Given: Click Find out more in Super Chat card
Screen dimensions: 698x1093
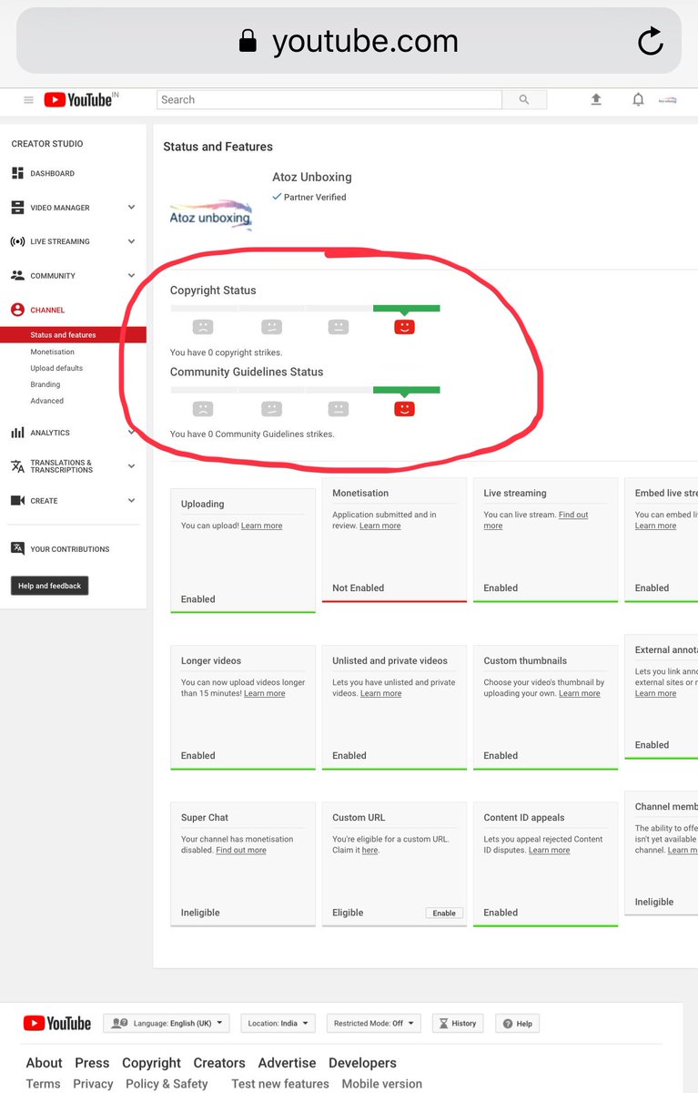Looking at the screenshot, I should [241, 850].
